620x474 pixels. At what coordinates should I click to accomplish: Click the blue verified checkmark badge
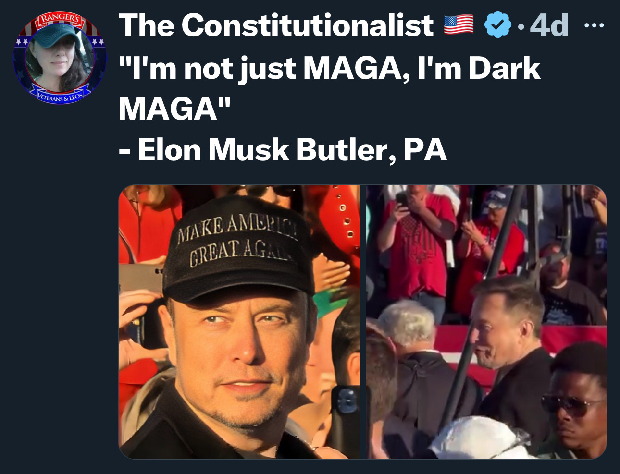pos(497,25)
